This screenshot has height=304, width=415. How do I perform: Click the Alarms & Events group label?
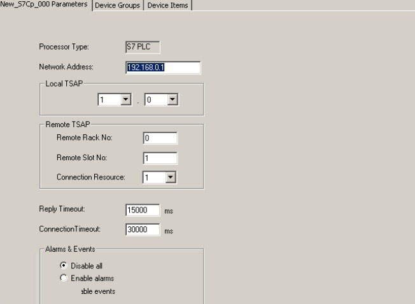(x=70, y=249)
